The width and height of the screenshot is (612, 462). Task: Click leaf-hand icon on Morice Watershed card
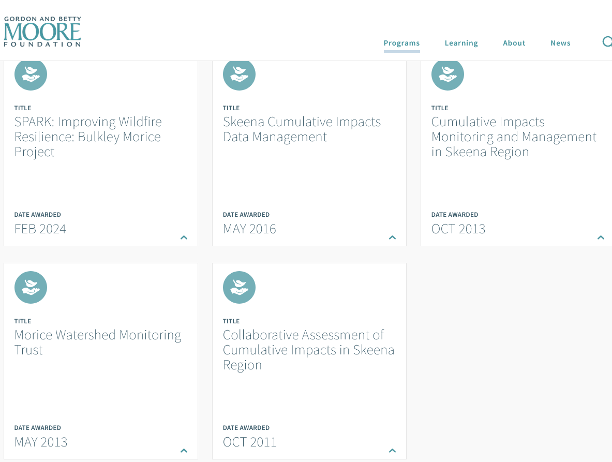coord(31,287)
